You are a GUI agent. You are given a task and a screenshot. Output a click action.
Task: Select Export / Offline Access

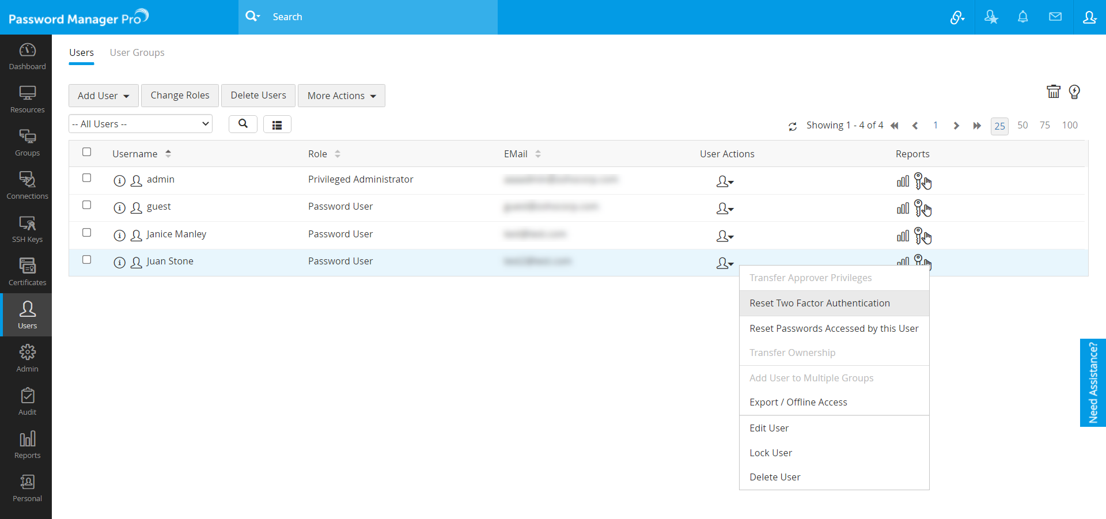834,402
